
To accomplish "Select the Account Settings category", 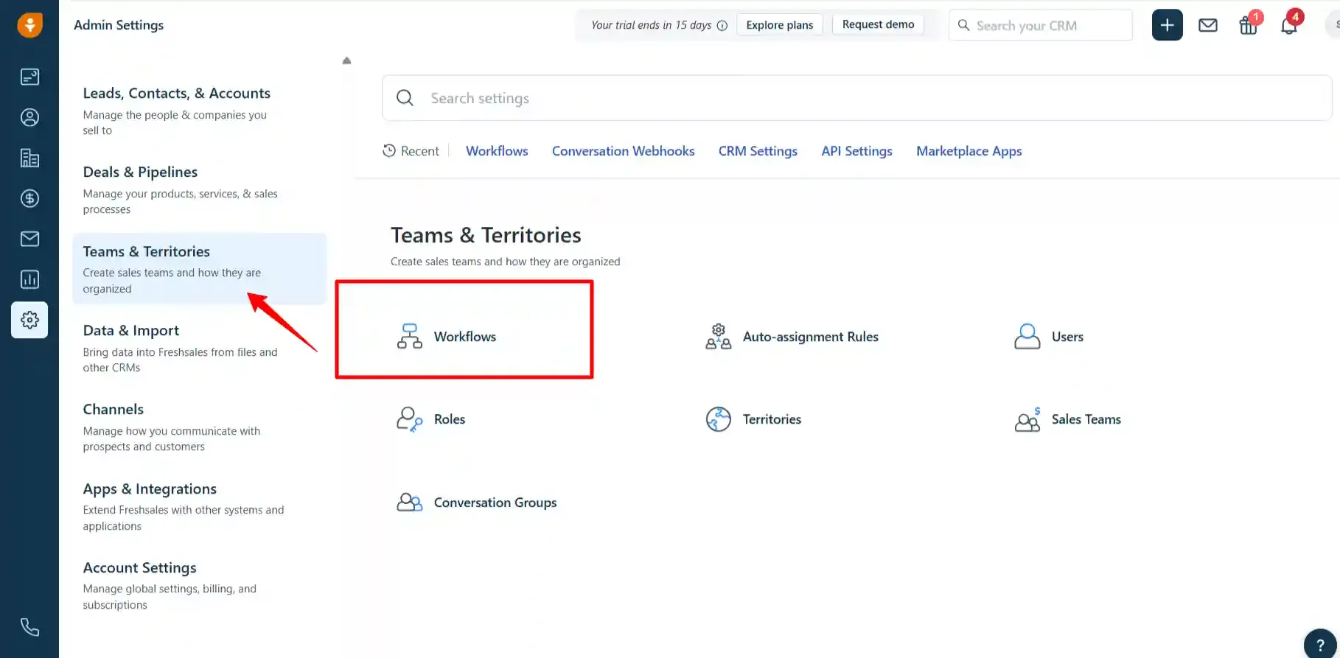I will (x=199, y=585).
